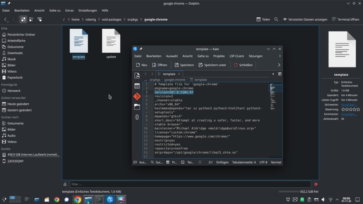Image resolution: width=363 pixels, height=204 pixels.
Task: Add a tag via Stichwörter Hinzufügen link
Action: point(349,105)
